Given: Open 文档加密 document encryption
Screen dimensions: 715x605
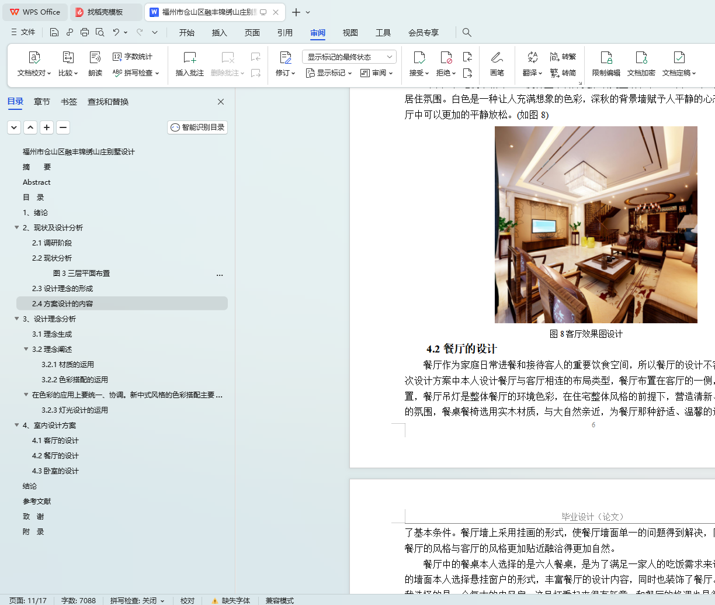Looking at the screenshot, I should 641,64.
